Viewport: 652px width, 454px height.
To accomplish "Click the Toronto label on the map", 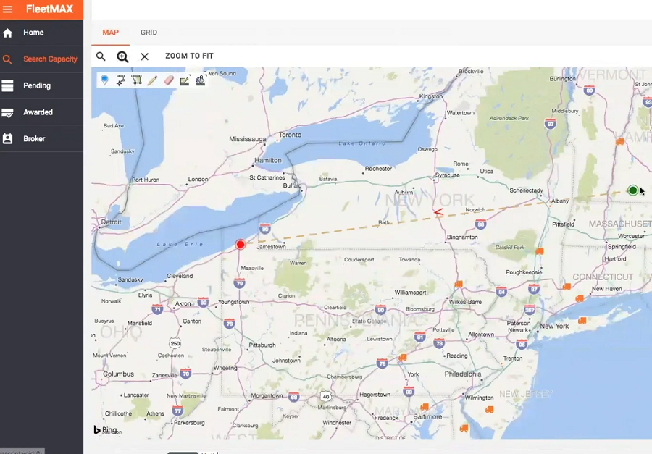I will coord(291,135).
